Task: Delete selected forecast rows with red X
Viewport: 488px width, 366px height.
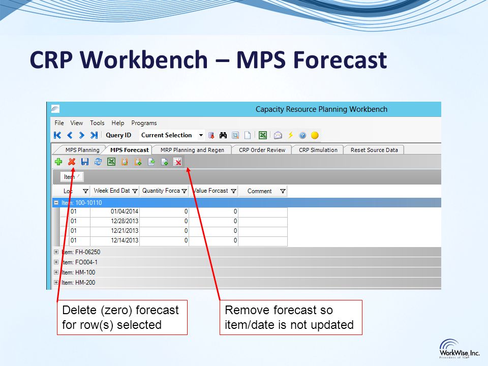Action: click(72, 162)
